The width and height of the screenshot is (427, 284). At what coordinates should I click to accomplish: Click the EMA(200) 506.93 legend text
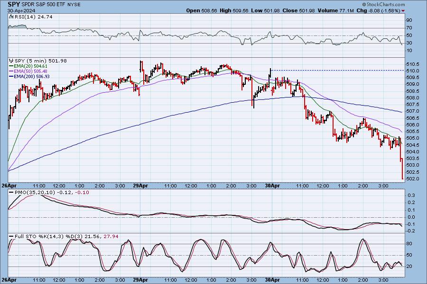coord(32,77)
